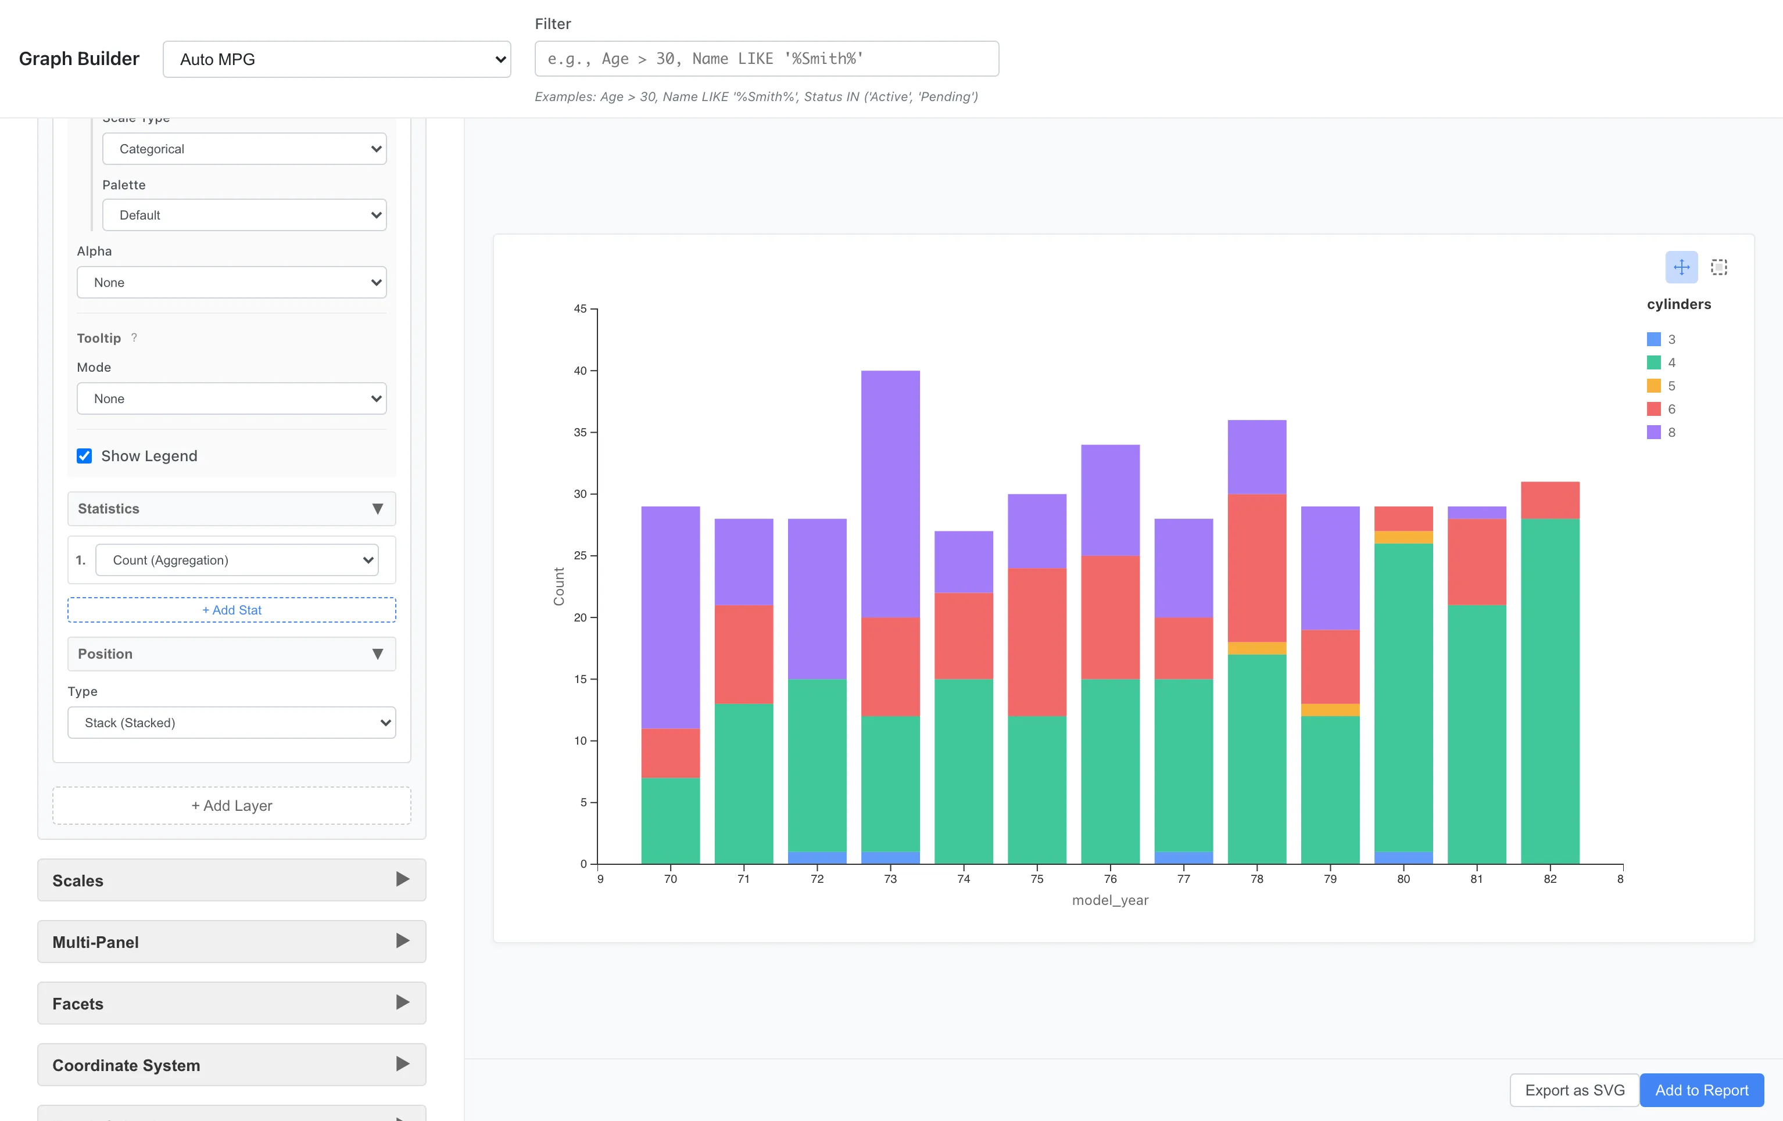Collapse the Statistics section triangle
Screen dimensions: 1783x1121
pyautogui.click(x=378, y=508)
